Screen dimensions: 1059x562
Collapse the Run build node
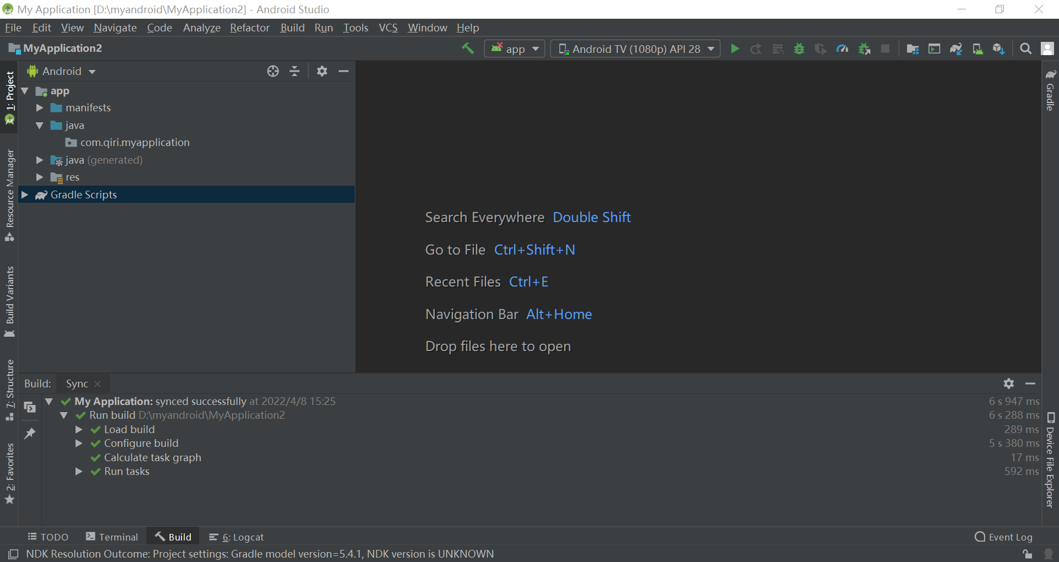(64, 415)
